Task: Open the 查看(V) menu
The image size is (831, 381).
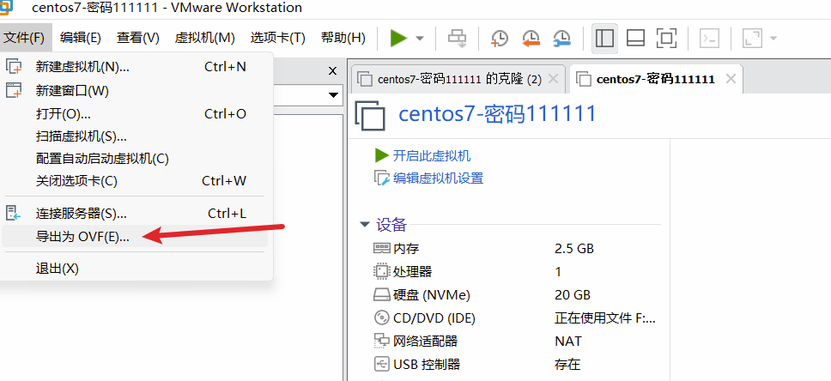Action: pos(138,38)
